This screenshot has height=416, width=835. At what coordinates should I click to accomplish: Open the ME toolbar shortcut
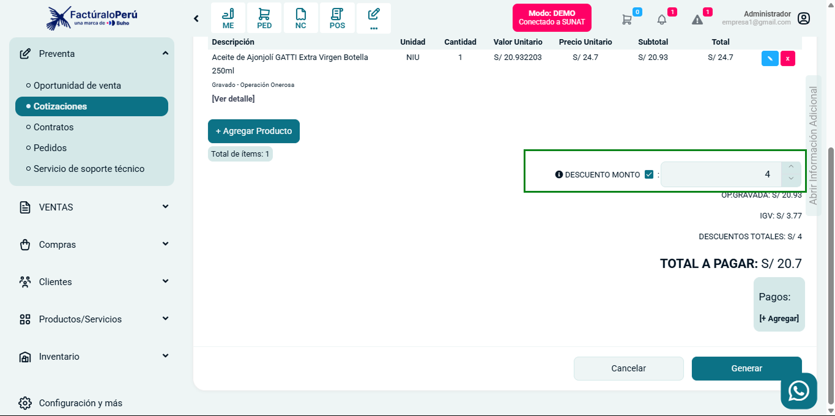228,18
